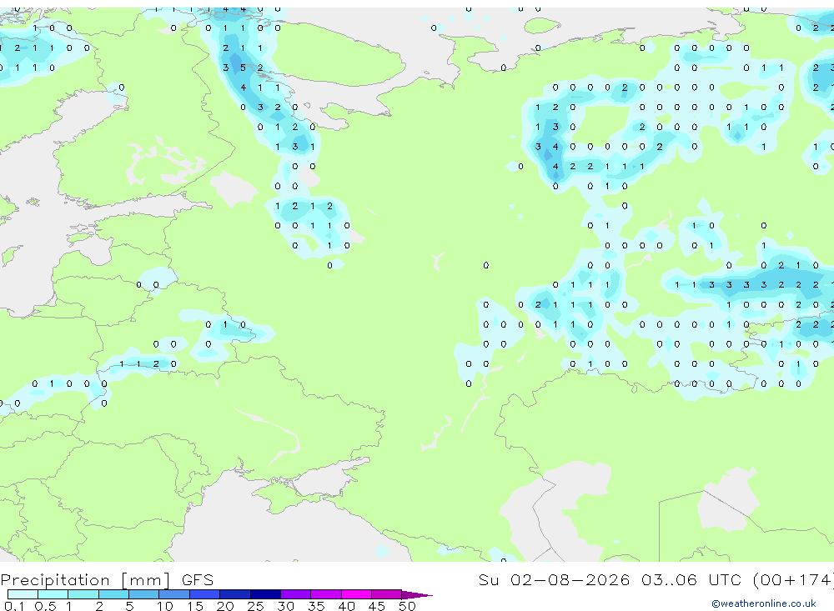
Task: Click legend label '40'
Action: pyautogui.click(x=347, y=606)
